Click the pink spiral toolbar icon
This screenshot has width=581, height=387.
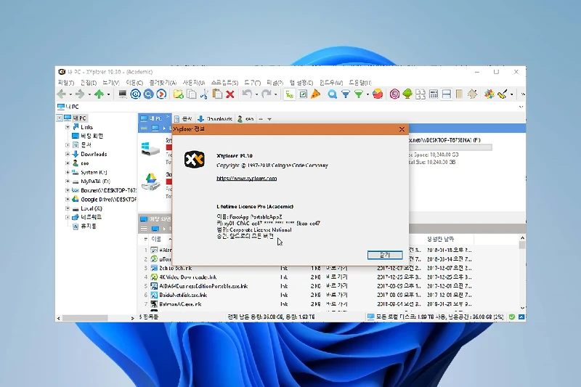click(x=394, y=94)
